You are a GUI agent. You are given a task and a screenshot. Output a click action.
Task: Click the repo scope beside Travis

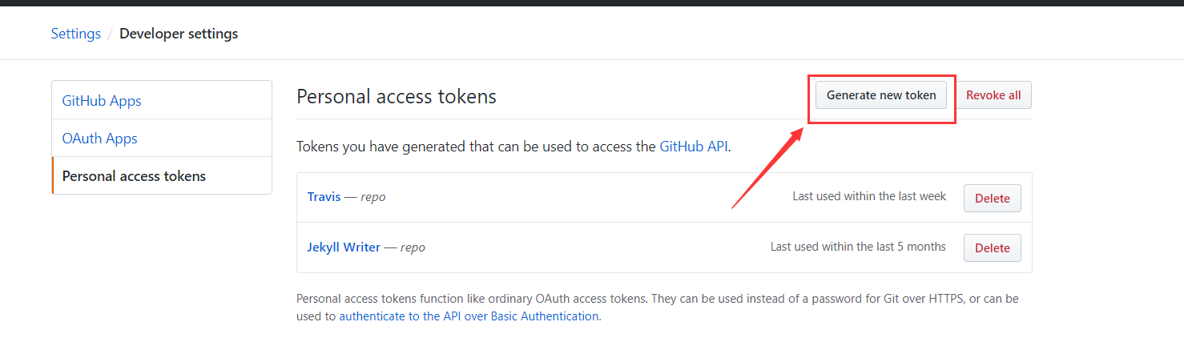[373, 197]
